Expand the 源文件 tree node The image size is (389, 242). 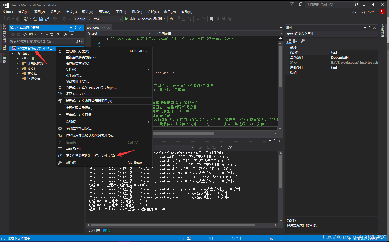pos(17,74)
